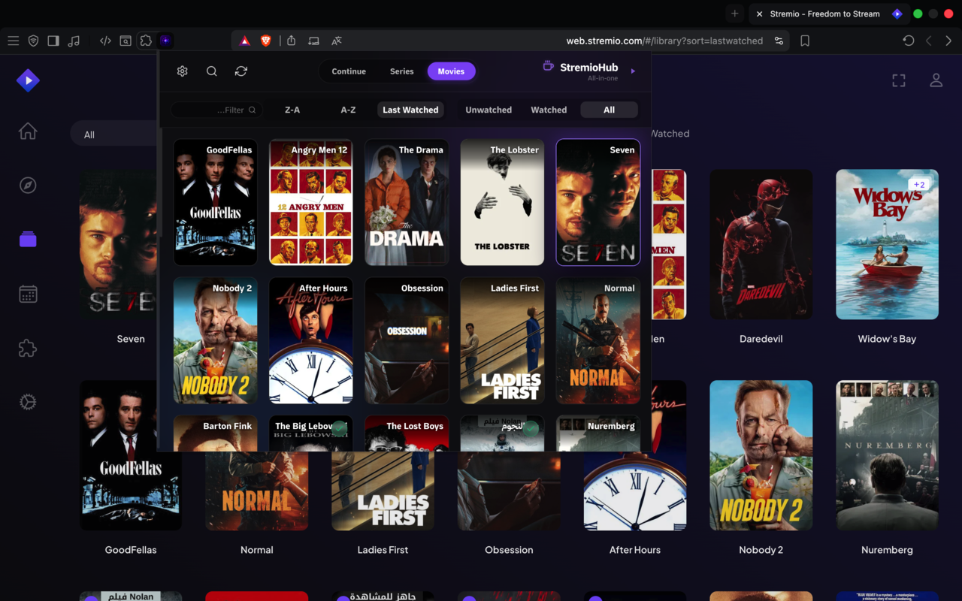Open Brave Shields lion icon
The width and height of the screenshot is (962, 601).
click(x=265, y=41)
